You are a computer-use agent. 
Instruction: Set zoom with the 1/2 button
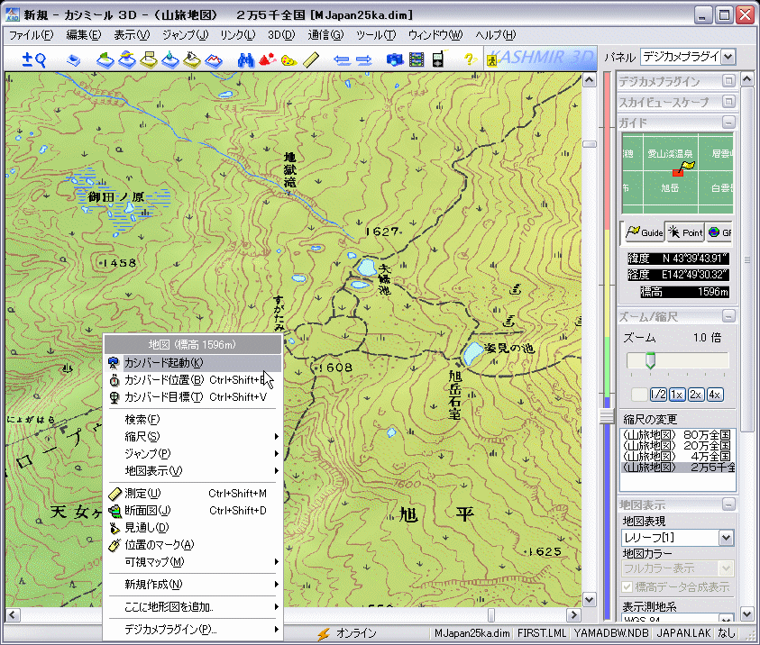(x=658, y=395)
